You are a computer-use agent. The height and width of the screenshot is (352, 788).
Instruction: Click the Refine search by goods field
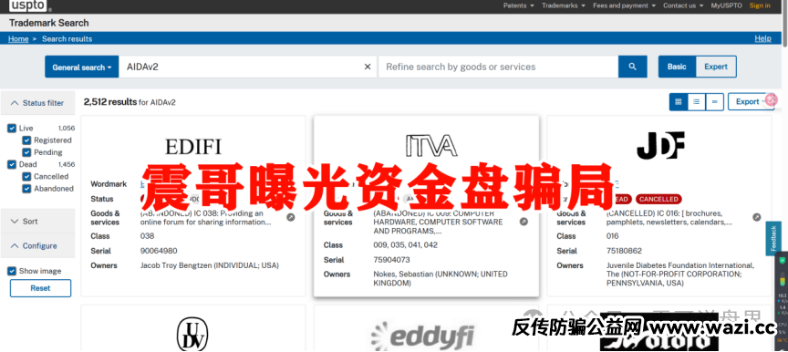pos(498,67)
